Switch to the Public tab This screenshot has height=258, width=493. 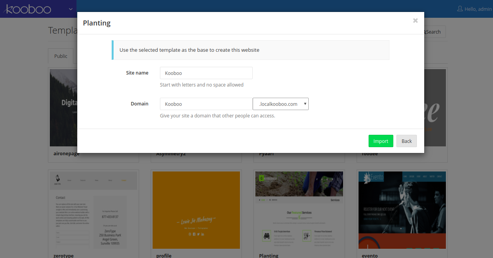(x=61, y=56)
